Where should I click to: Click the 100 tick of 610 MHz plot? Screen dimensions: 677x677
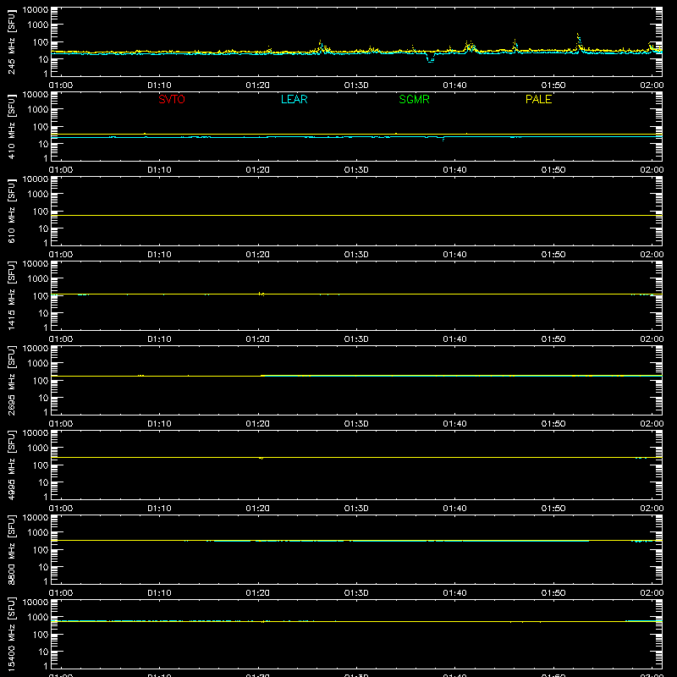tap(41, 212)
